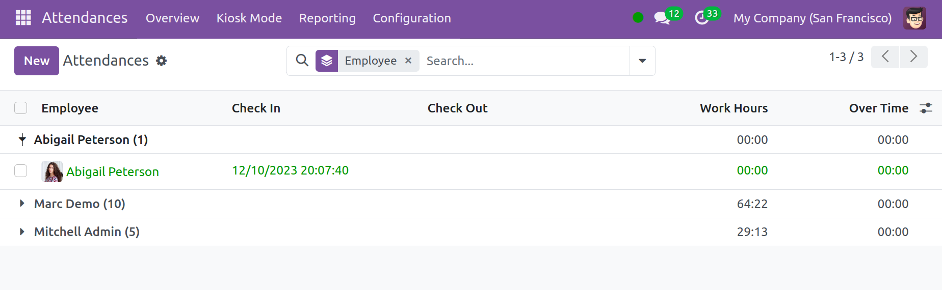
Task: Open the column settings adjuster icon
Action: click(x=926, y=108)
